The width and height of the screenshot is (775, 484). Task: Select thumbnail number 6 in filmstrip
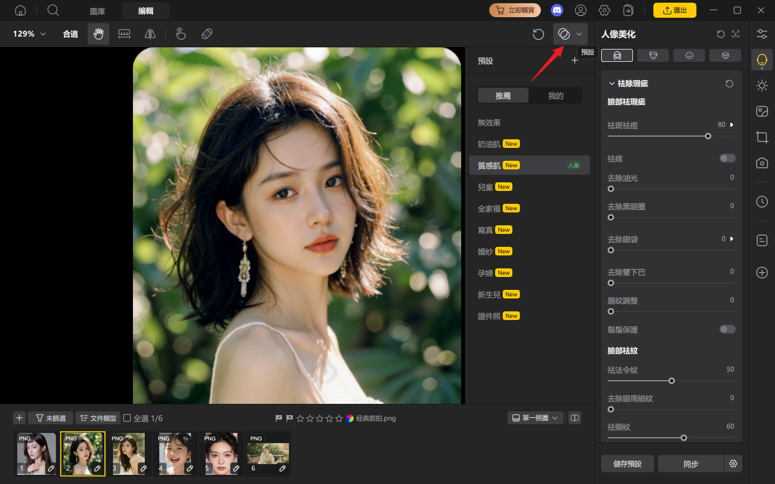(x=268, y=454)
